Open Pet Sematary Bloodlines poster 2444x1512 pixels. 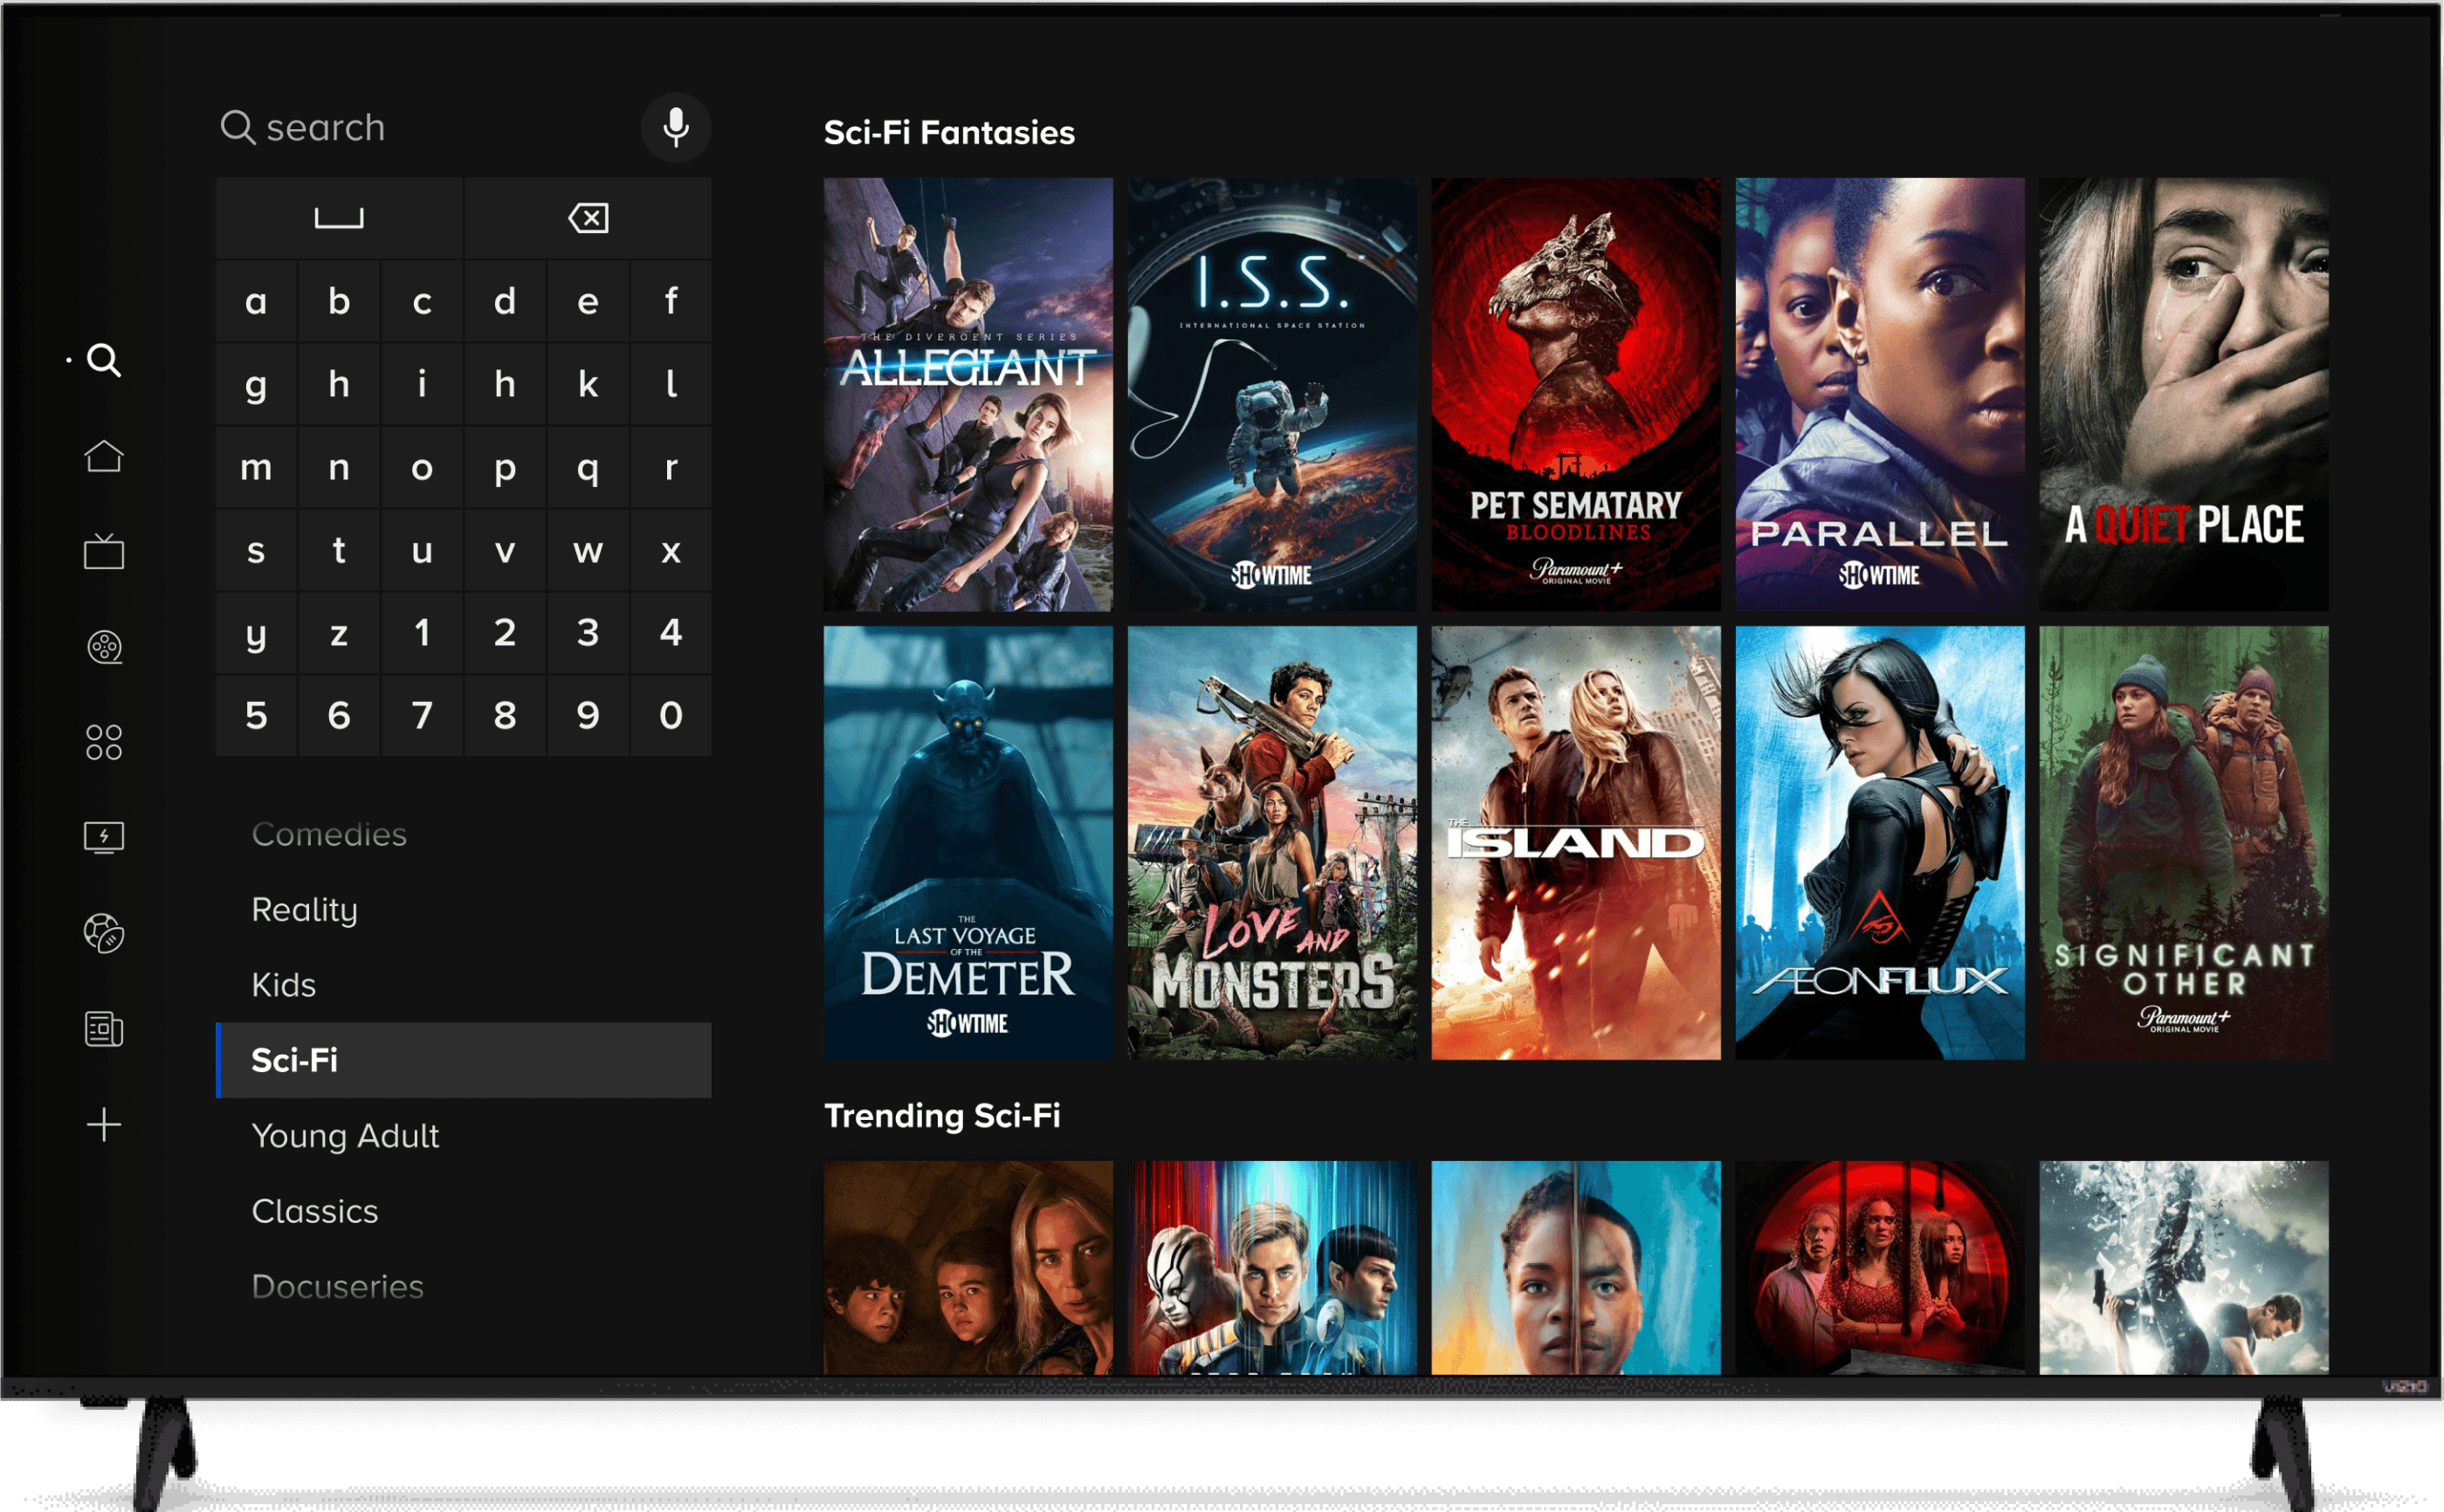click(1576, 395)
